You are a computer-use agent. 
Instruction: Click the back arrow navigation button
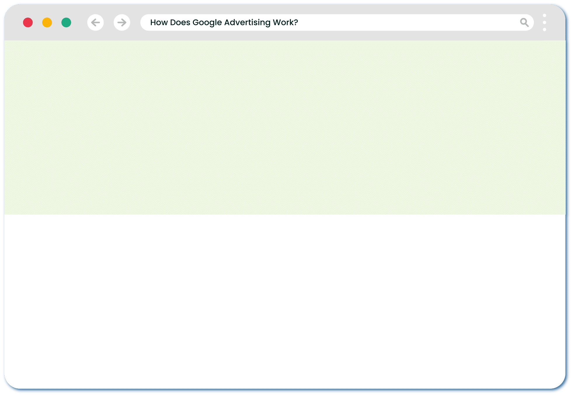[x=95, y=22]
